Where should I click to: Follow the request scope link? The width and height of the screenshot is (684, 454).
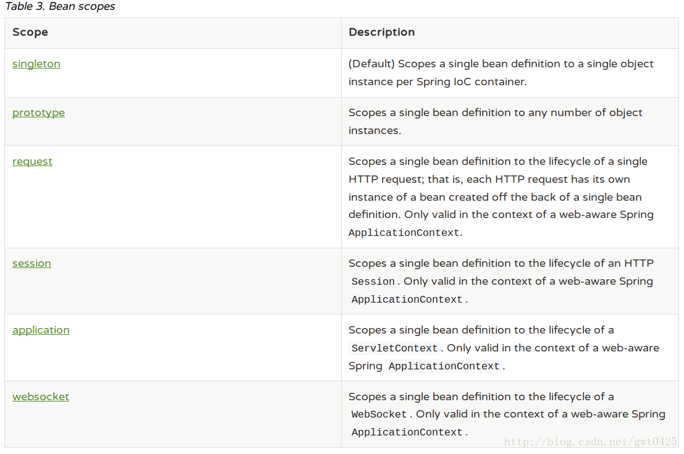click(32, 161)
